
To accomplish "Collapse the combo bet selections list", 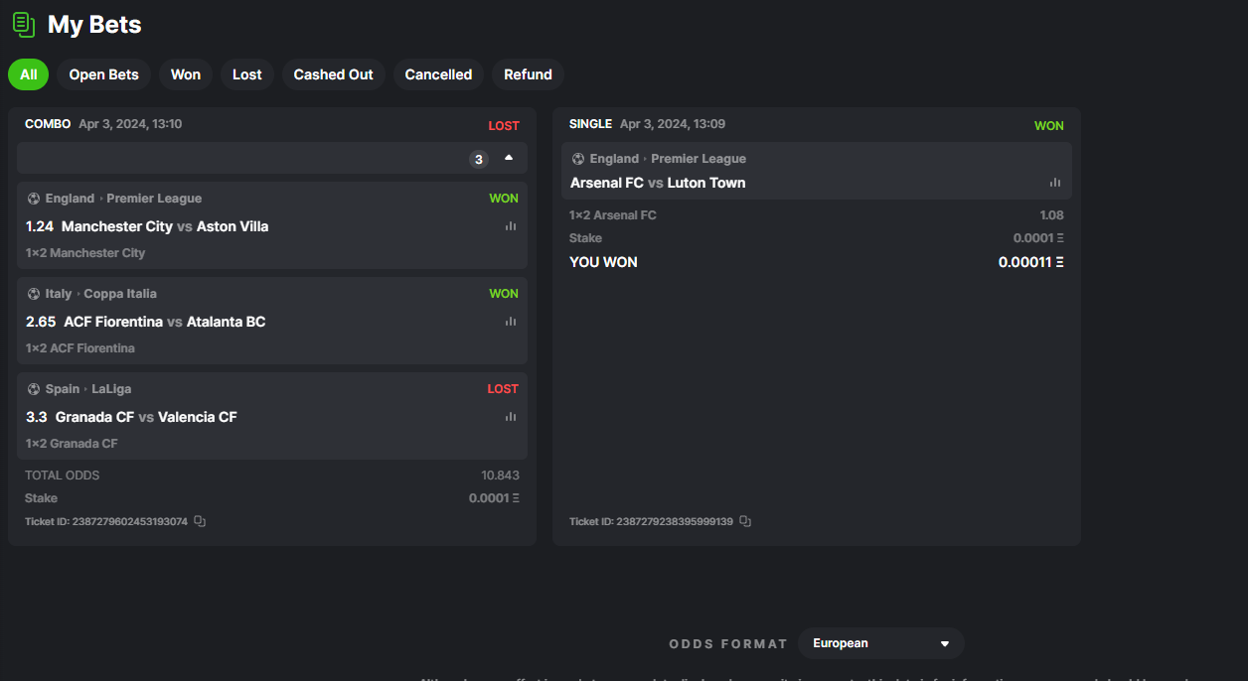I will tap(509, 158).
